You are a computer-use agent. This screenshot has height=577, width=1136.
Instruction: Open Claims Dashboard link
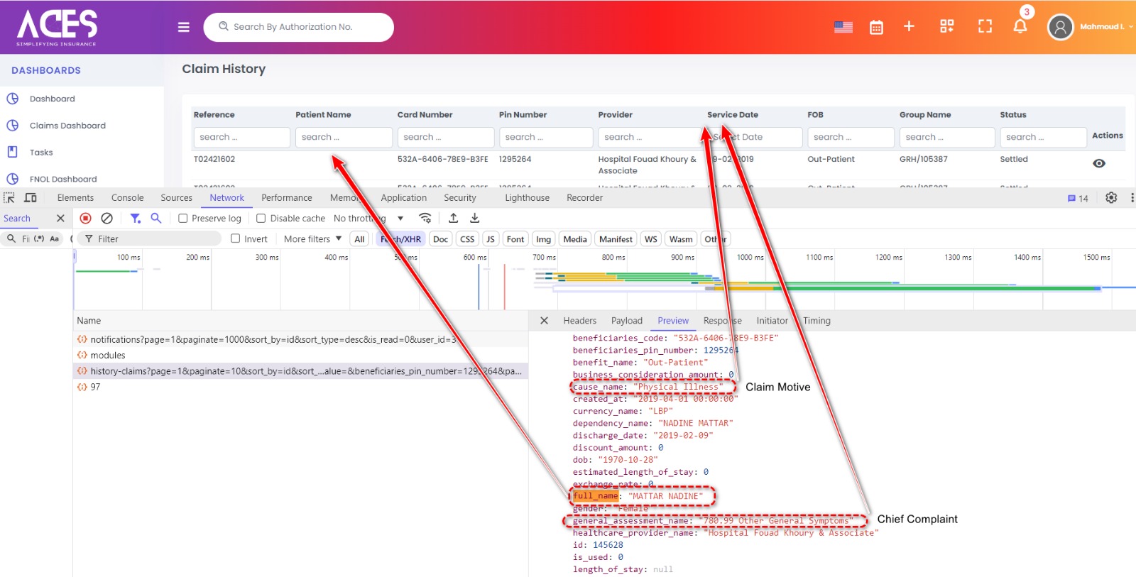point(67,126)
